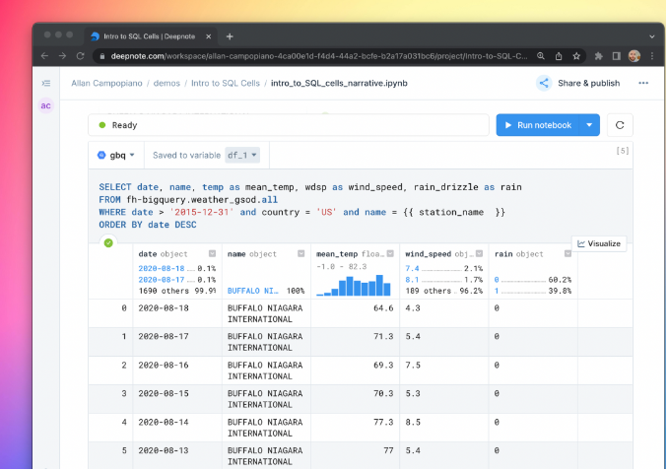The image size is (668, 471).
Task: Click the Visualize button
Action: pyautogui.click(x=599, y=243)
